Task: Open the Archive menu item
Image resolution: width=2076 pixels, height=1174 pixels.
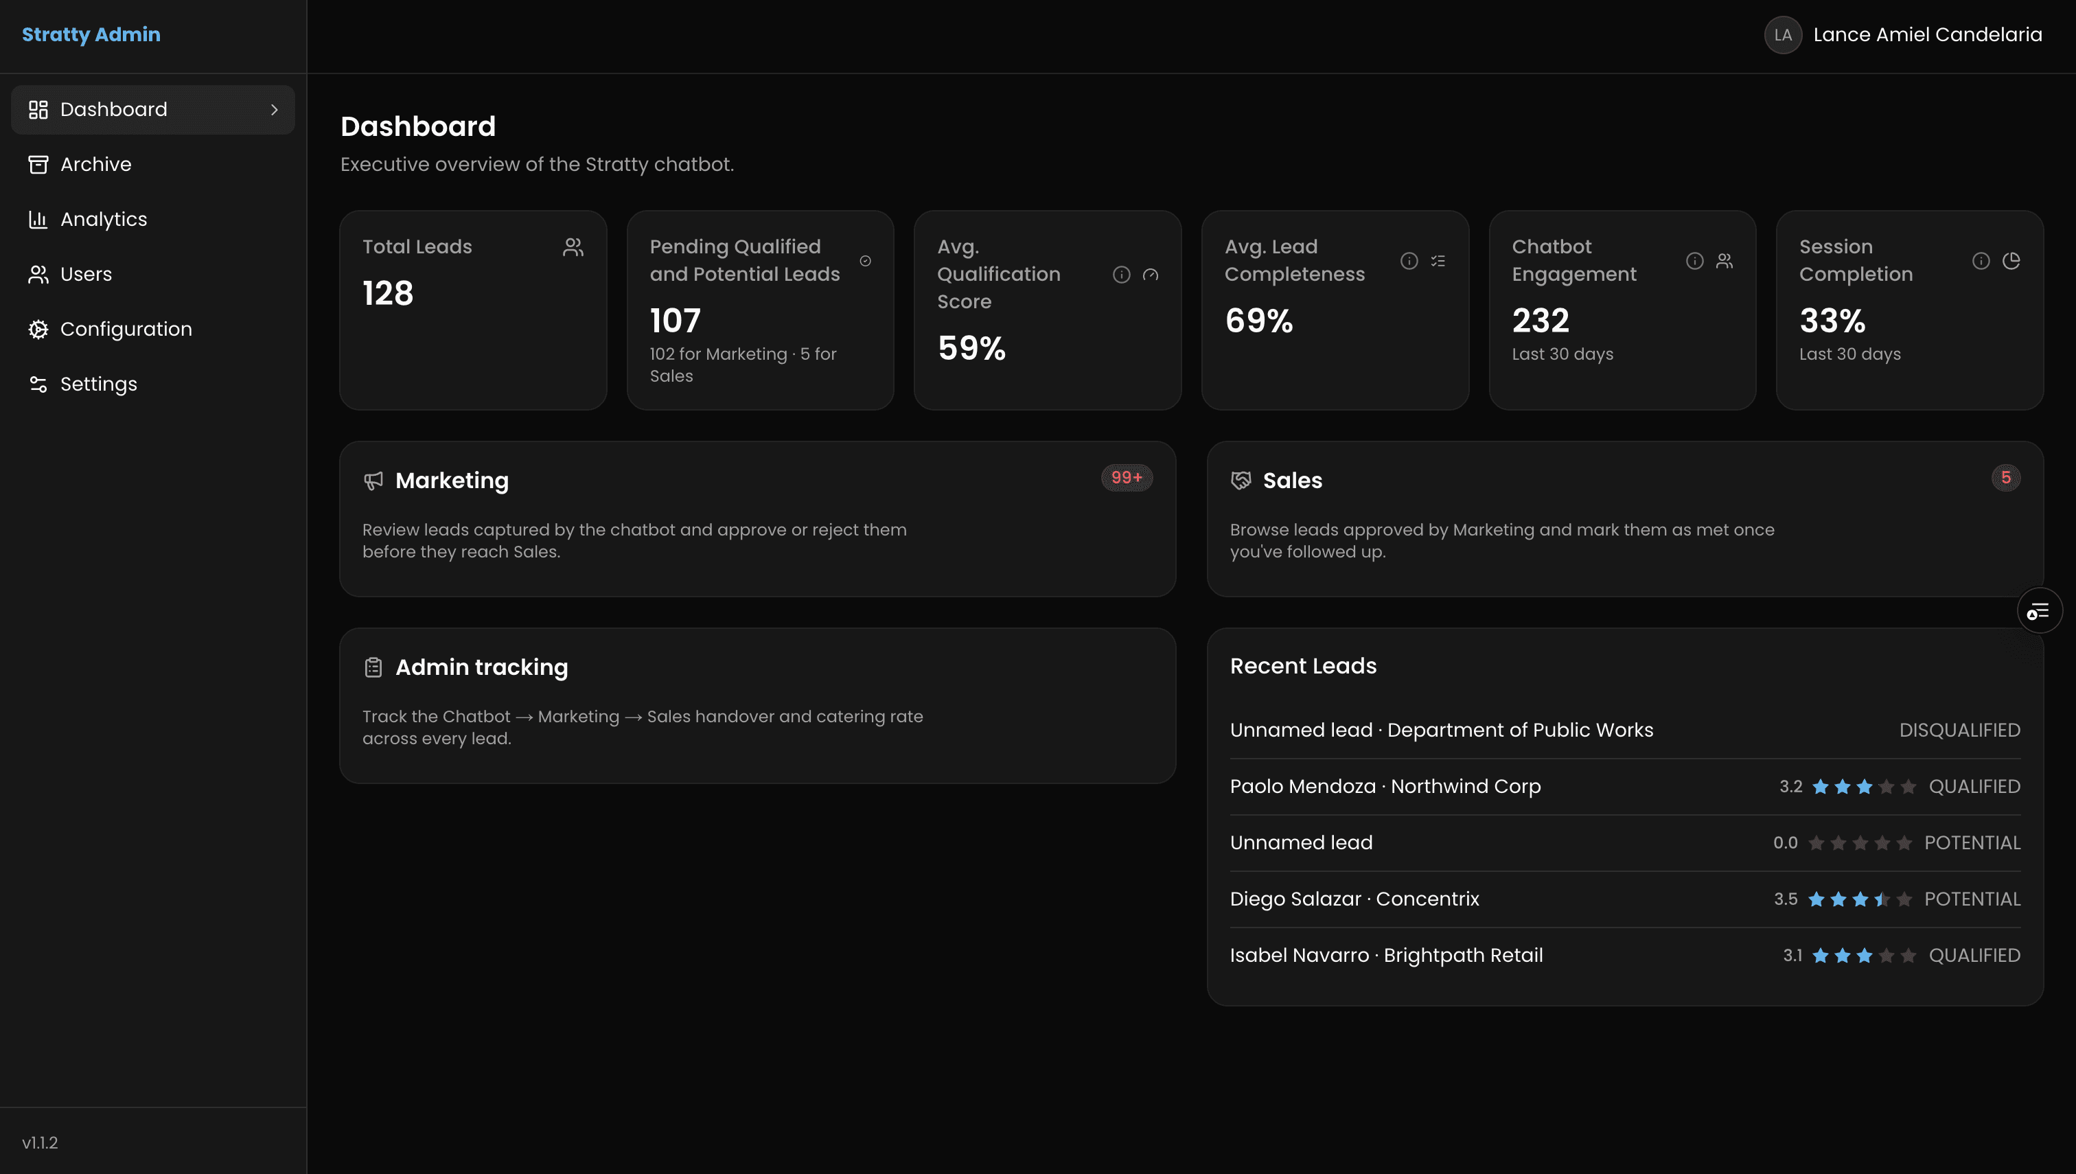Action: (x=153, y=165)
